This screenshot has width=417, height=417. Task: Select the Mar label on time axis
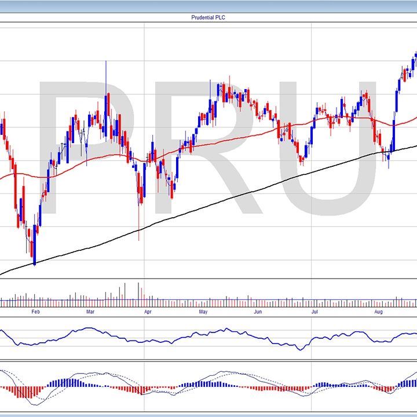[90, 312]
